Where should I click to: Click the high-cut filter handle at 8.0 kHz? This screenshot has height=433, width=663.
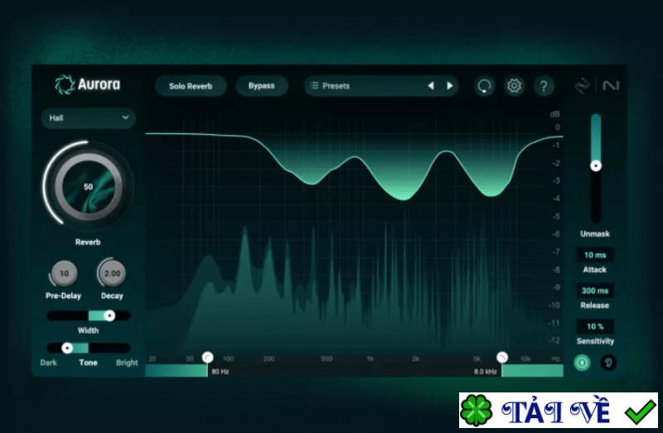coord(502,358)
